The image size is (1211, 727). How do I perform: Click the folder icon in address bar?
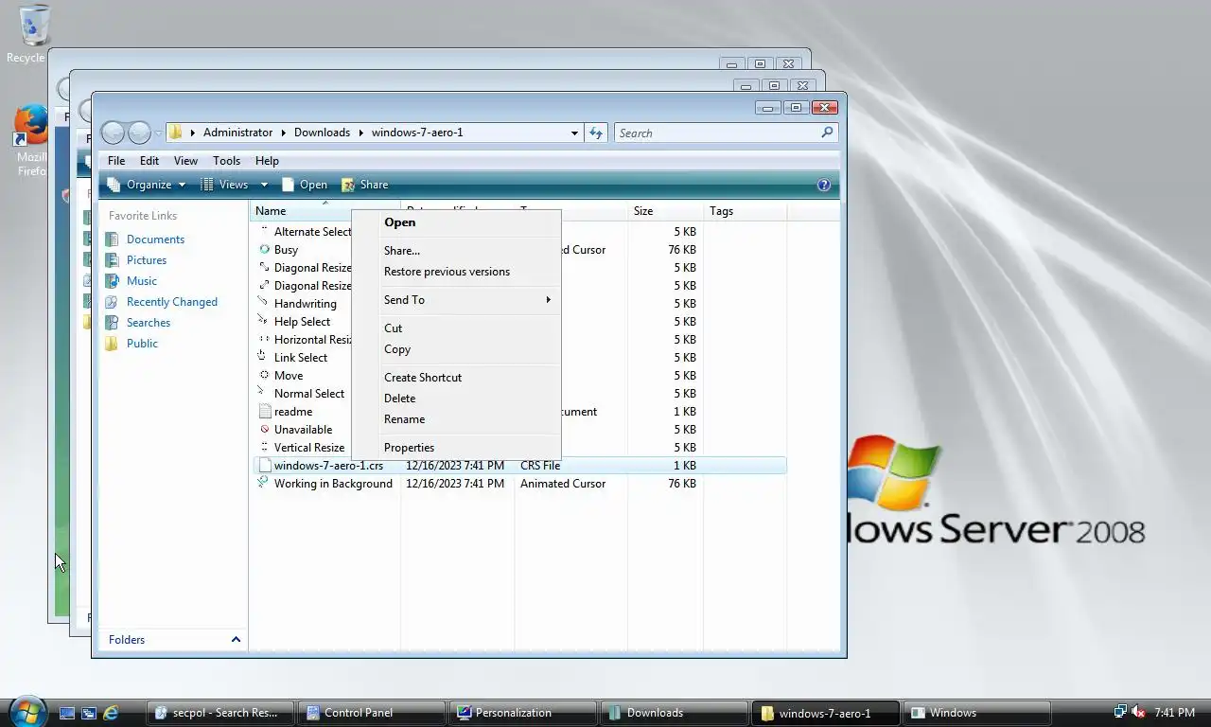(x=175, y=133)
